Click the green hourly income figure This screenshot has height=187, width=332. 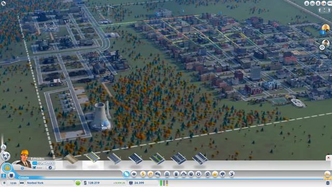(x=119, y=183)
